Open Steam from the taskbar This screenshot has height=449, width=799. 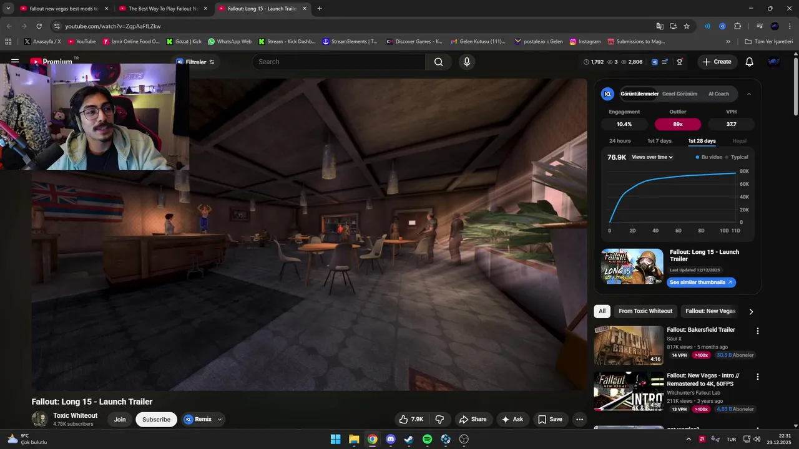[409, 439]
